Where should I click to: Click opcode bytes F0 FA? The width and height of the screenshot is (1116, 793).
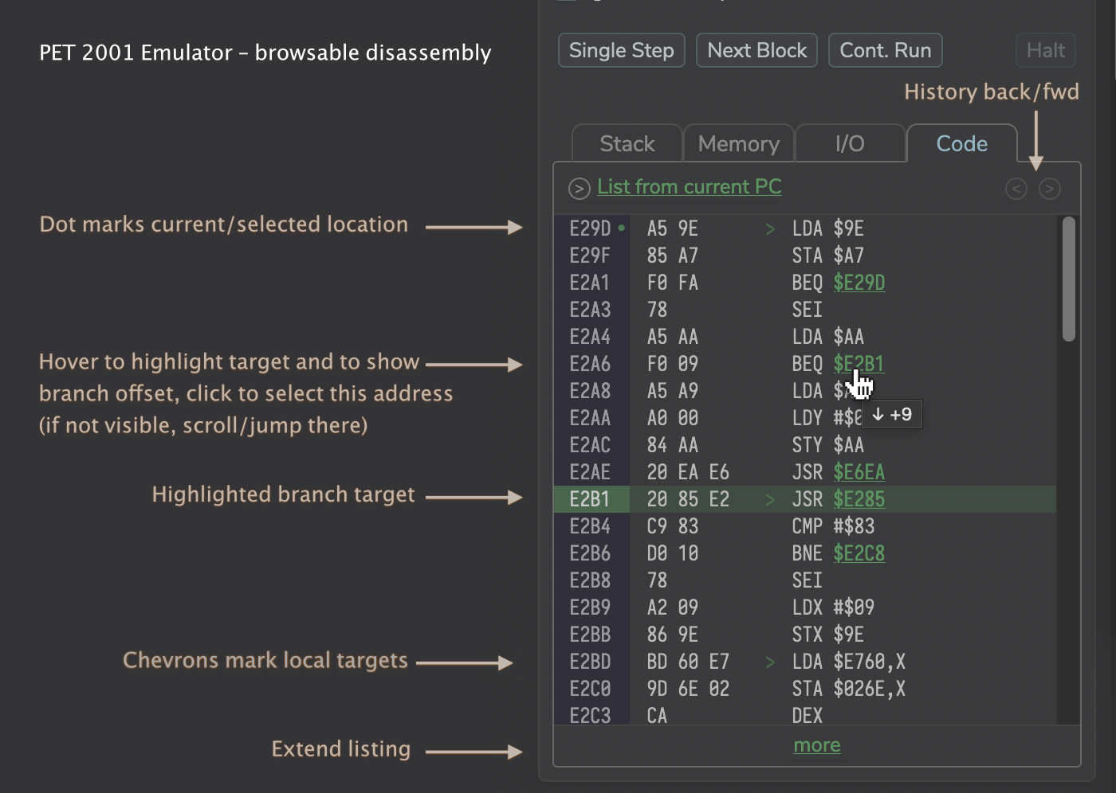(673, 283)
